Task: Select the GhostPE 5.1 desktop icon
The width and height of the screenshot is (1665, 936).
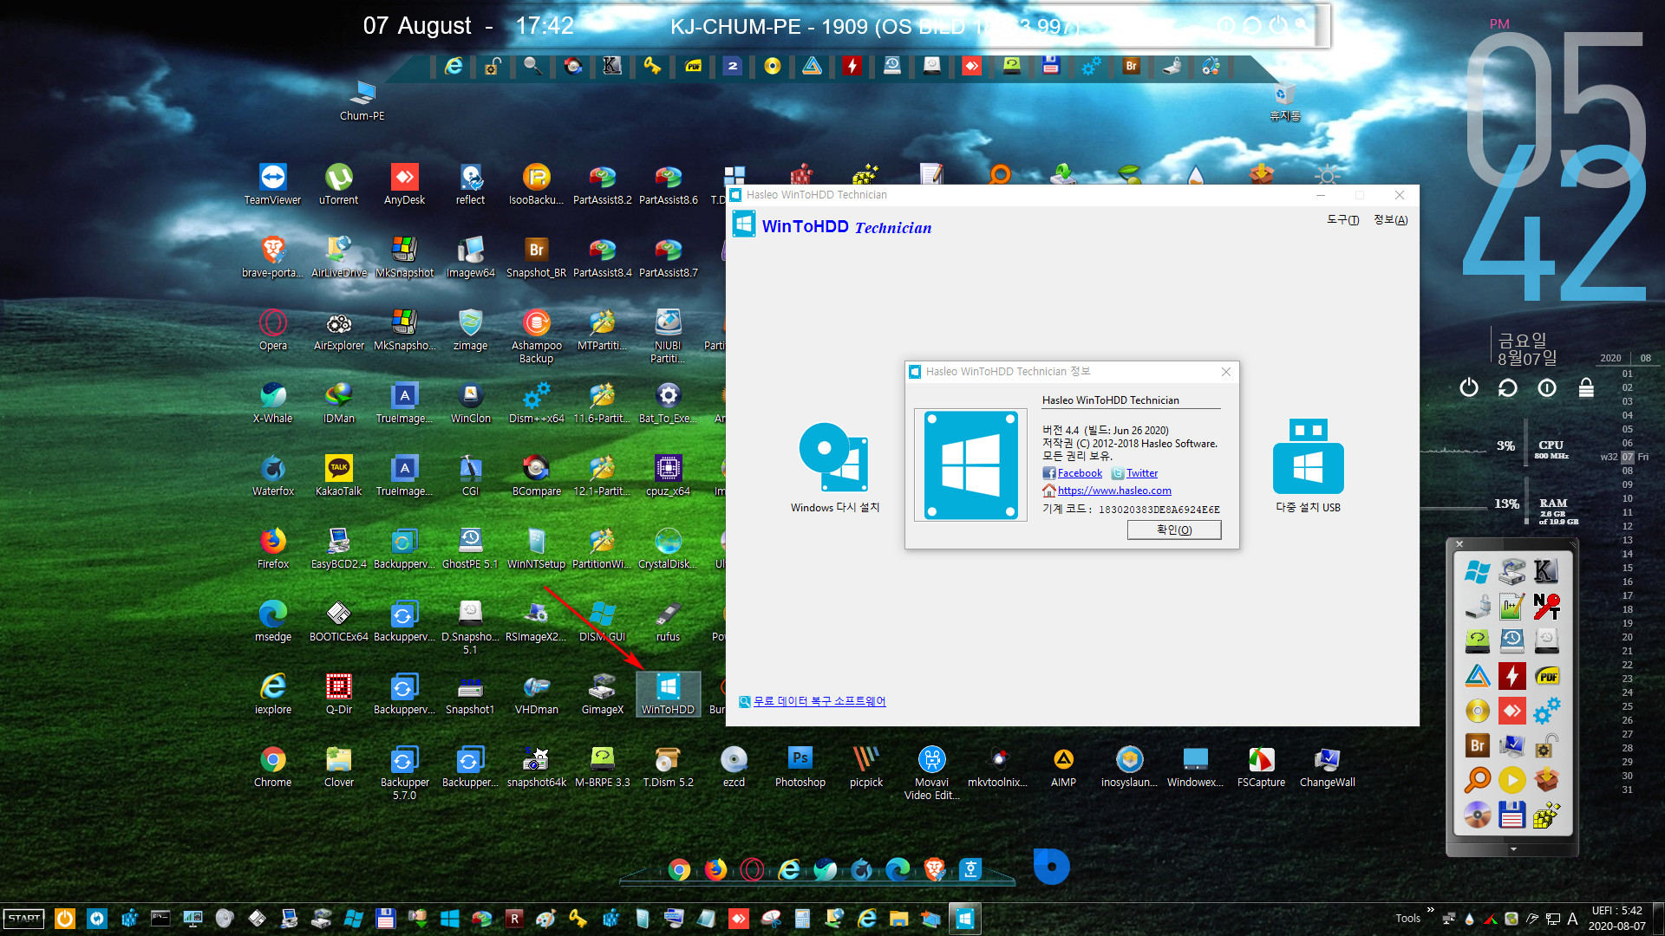Action: pyautogui.click(x=470, y=549)
